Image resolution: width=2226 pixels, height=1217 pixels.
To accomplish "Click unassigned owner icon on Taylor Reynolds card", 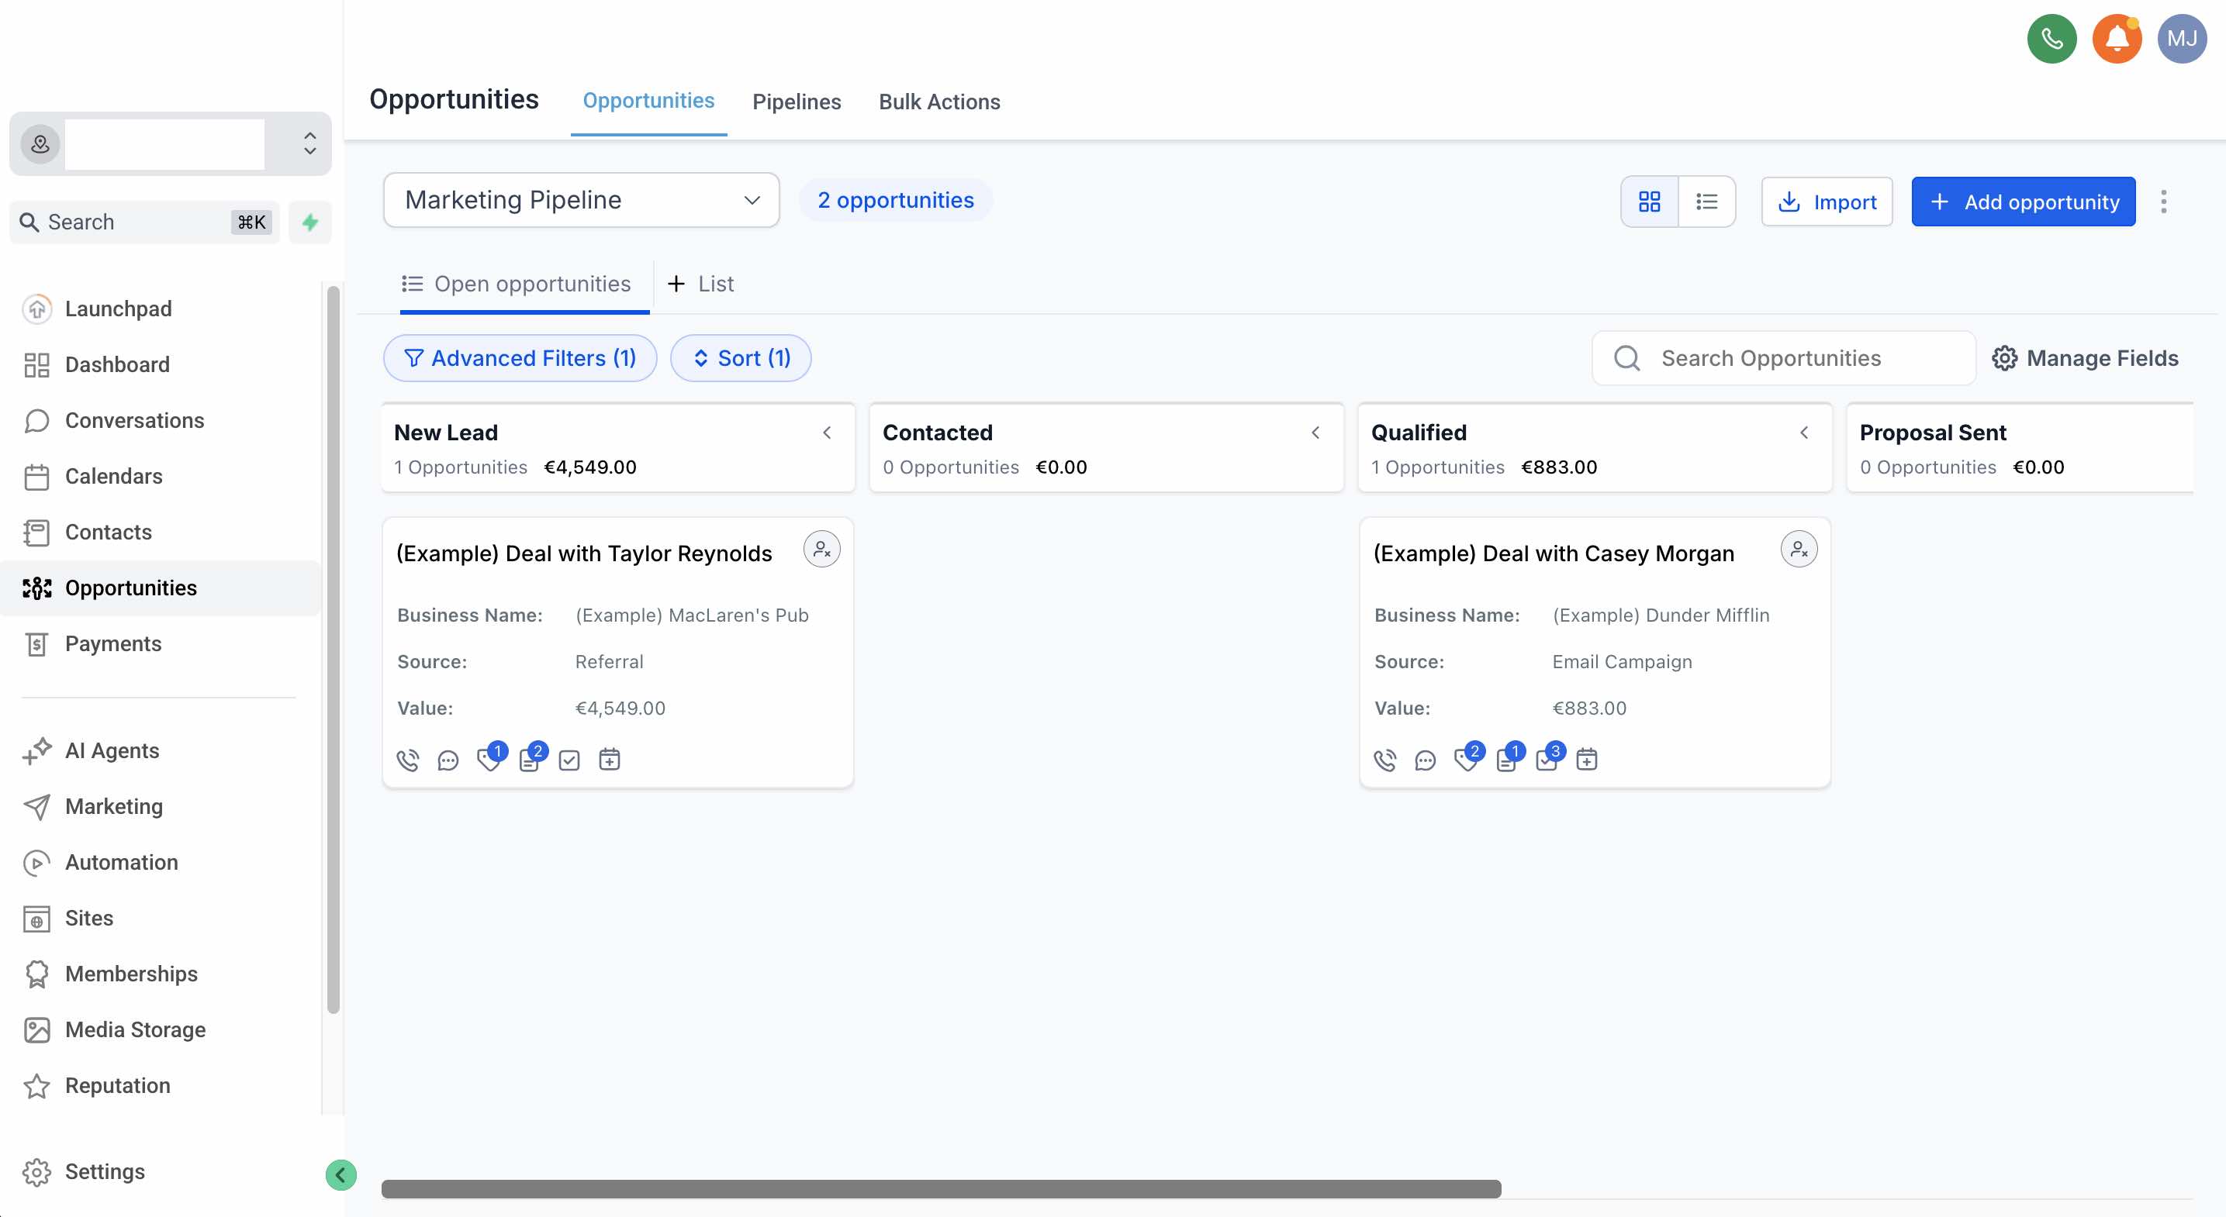I will (821, 550).
